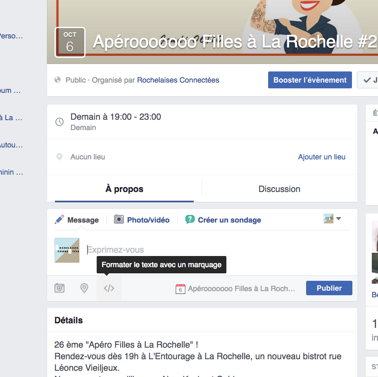Click the Ajouter un lieu link

pyautogui.click(x=321, y=157)
